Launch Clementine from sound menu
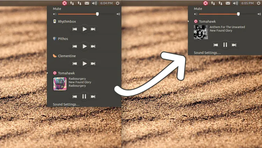 (67, 56)
